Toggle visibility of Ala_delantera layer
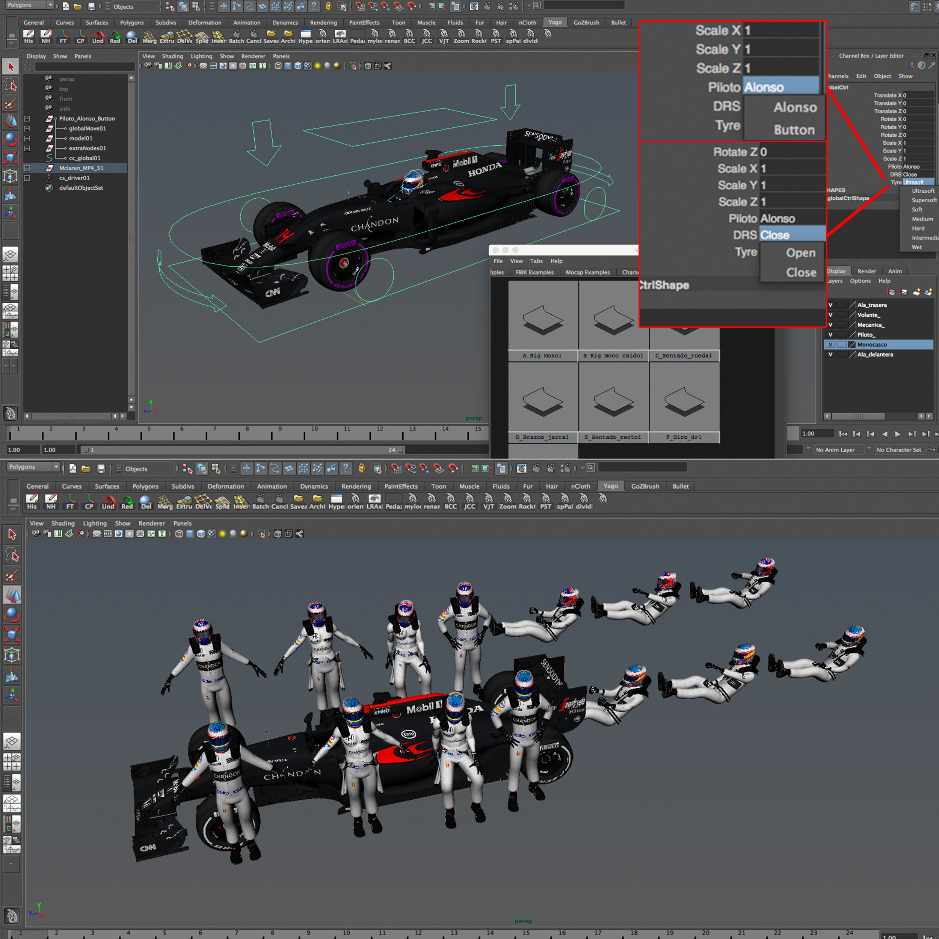The image size is (939, 939). 830,354
